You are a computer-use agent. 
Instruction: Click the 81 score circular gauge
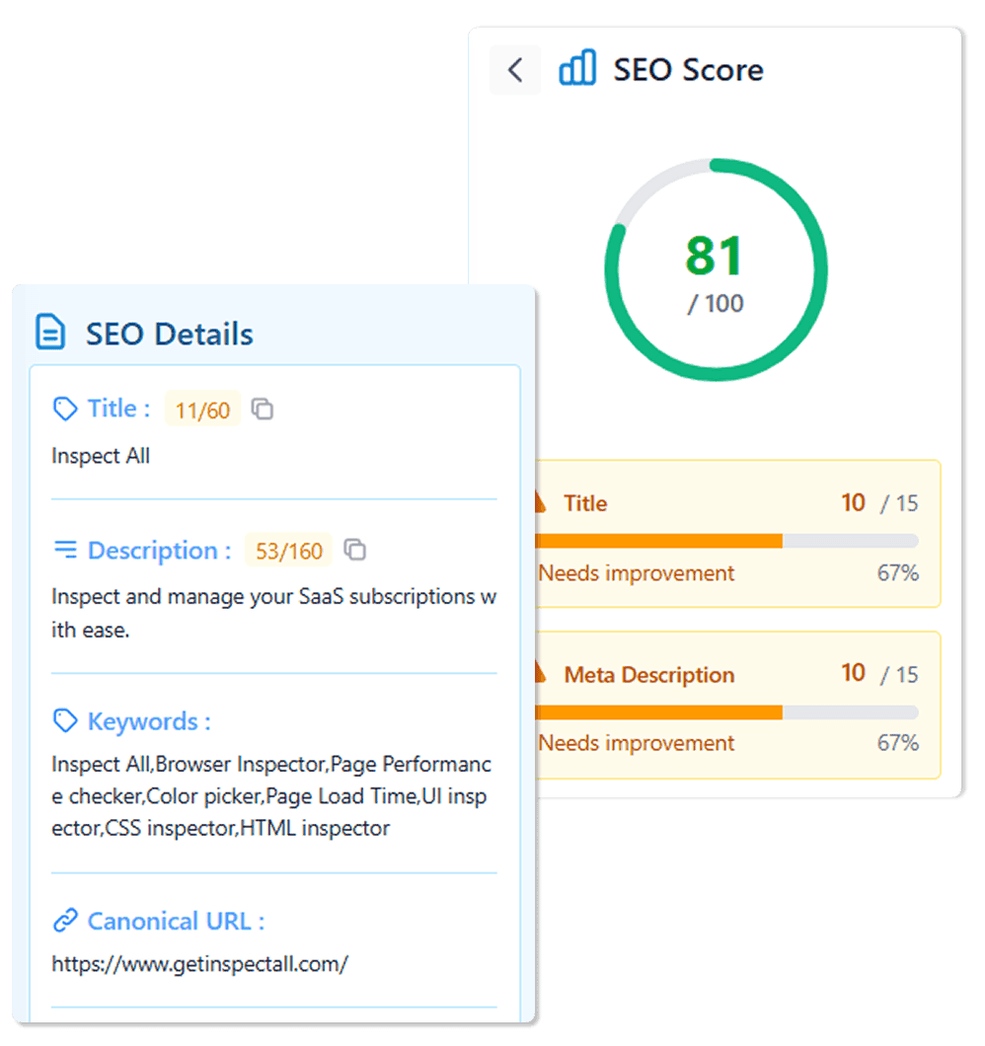(x=716, y=269)
